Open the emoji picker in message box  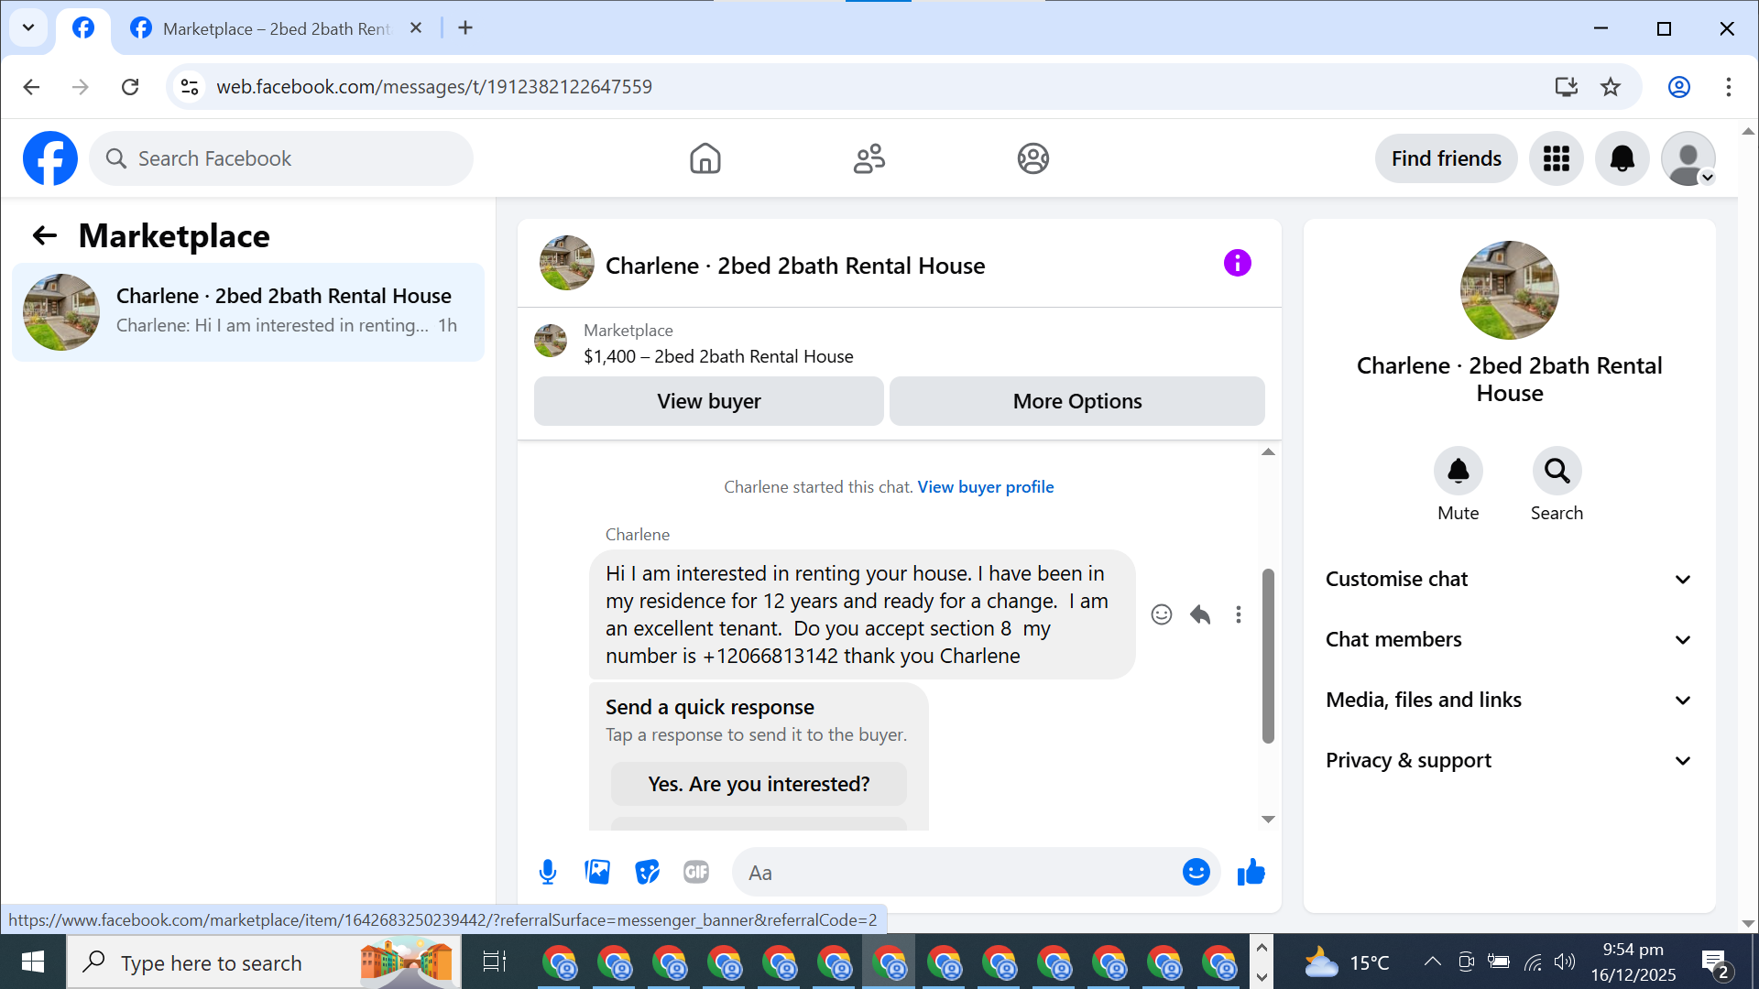click(x=1196, y=873)
